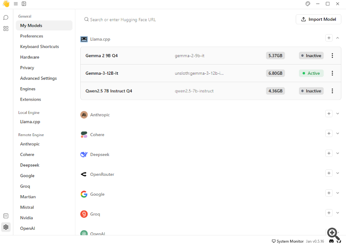
Task: Click the Anthropic provider logo
Action: click(x=84, y=115)
